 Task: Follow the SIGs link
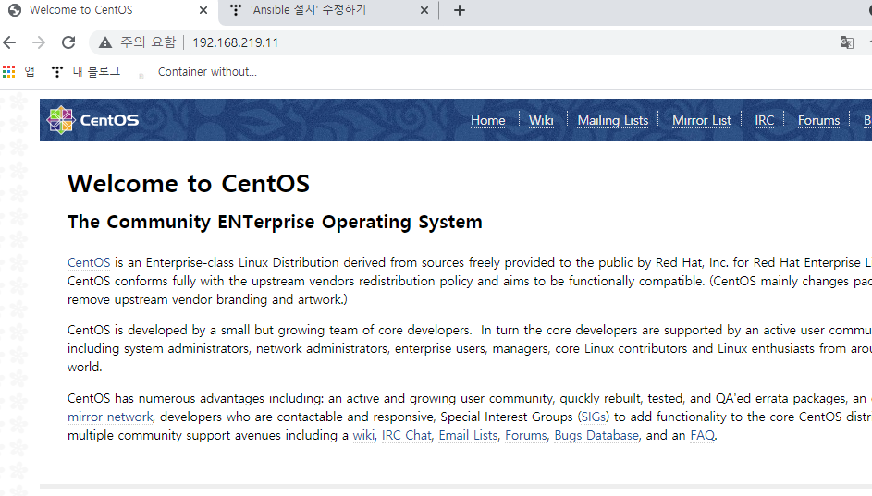(594, 417)
